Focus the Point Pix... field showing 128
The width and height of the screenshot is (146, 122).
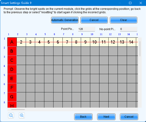pyautogui.click(x=86, y=29)
